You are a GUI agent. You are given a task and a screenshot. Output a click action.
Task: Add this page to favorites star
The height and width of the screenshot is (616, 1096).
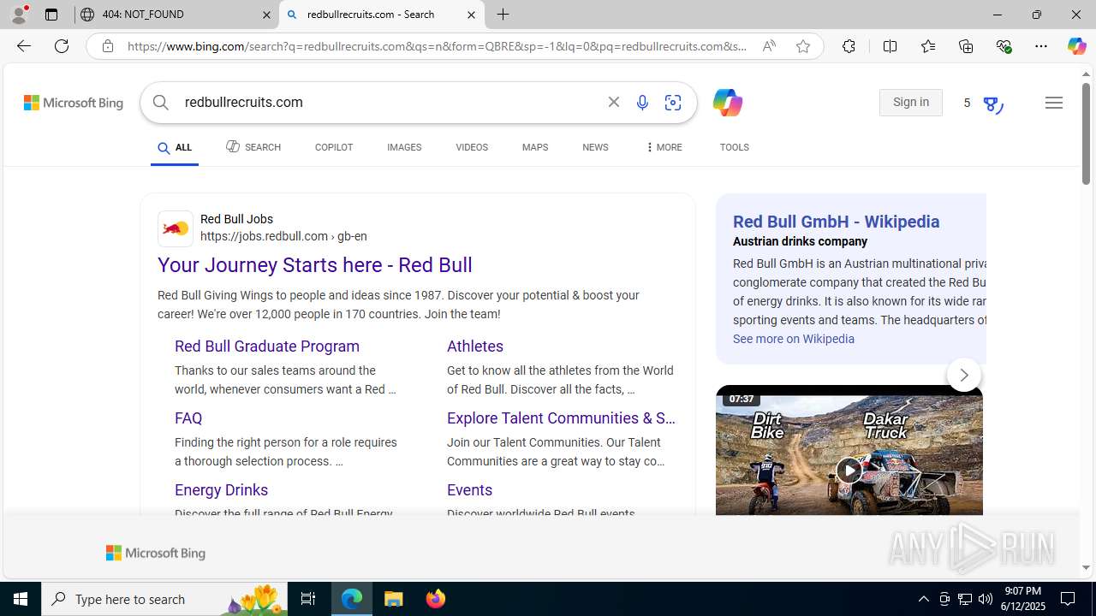click(803, 46)
